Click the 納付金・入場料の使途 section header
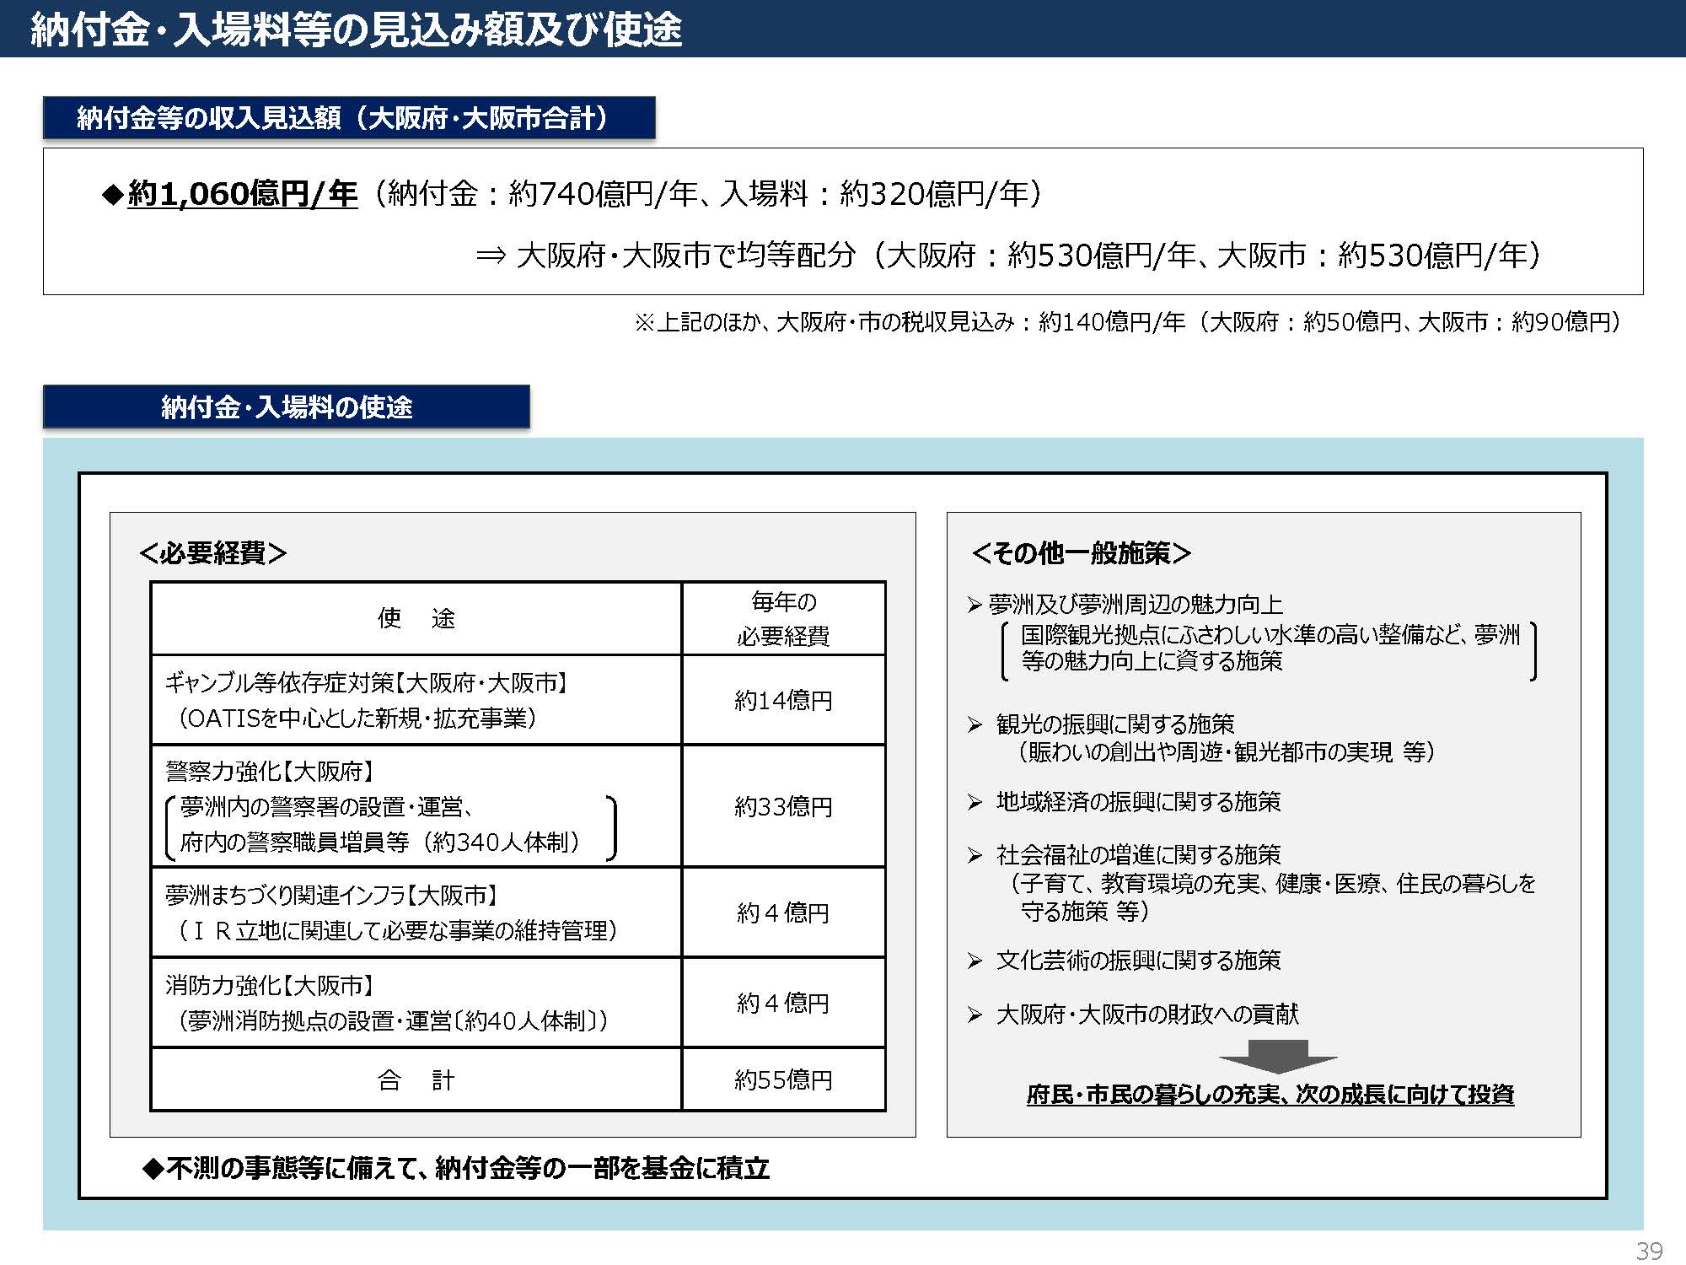The height and width of the screenshot is (1265, 1686). click(286, 407)
